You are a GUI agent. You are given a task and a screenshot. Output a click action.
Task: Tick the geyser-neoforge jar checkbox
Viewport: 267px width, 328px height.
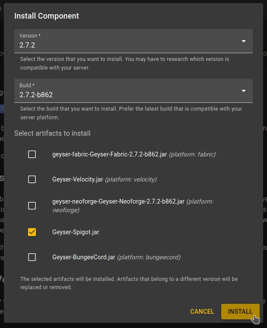click(x=32, y=206)
